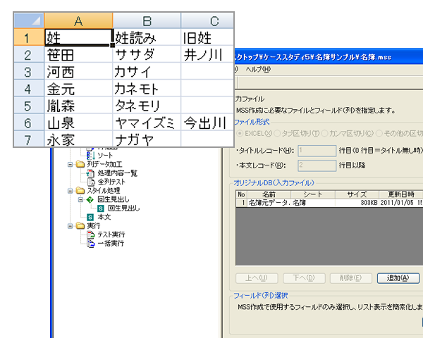Click the S icon of nested 回生見出し
This screenshot has width=423, height=338.
(x=101, y=208)
